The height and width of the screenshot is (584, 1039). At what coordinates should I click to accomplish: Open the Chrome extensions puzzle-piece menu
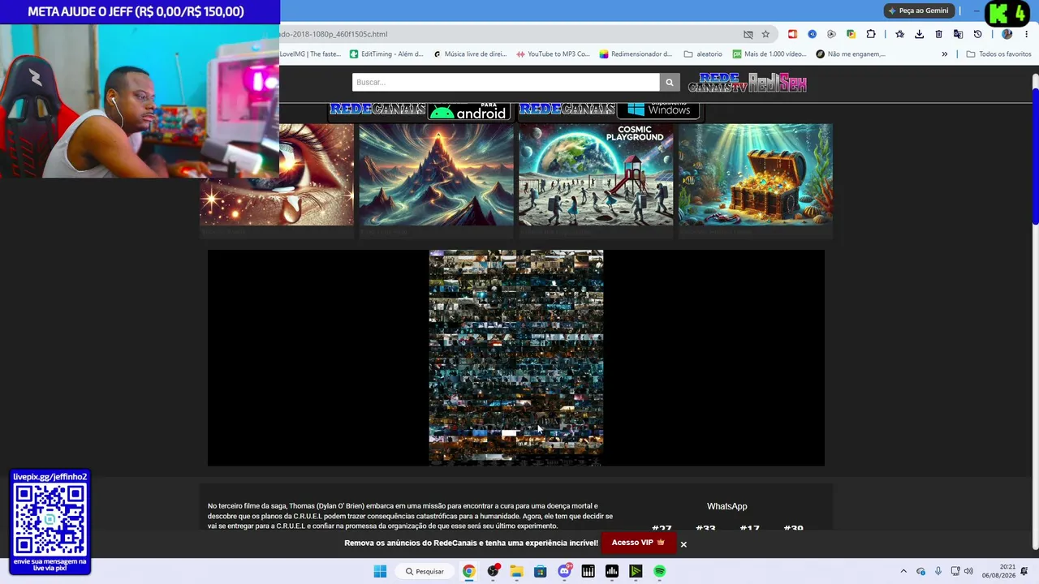[x=871, y=34]
